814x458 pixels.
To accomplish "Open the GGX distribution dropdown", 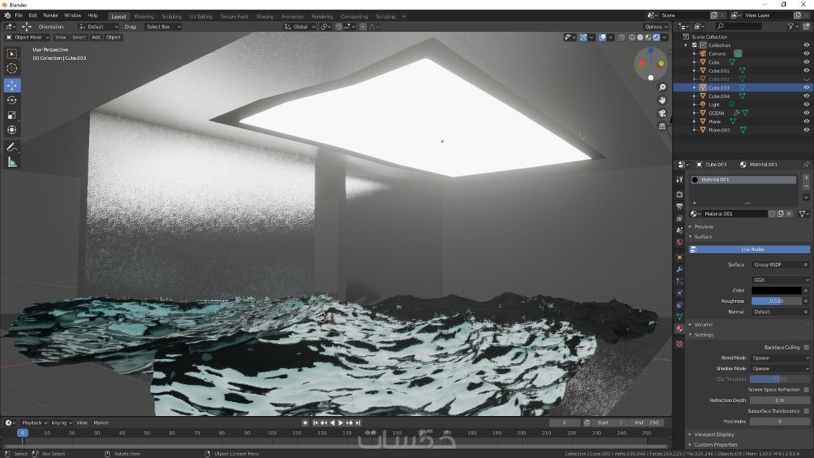I will point(780,280).
